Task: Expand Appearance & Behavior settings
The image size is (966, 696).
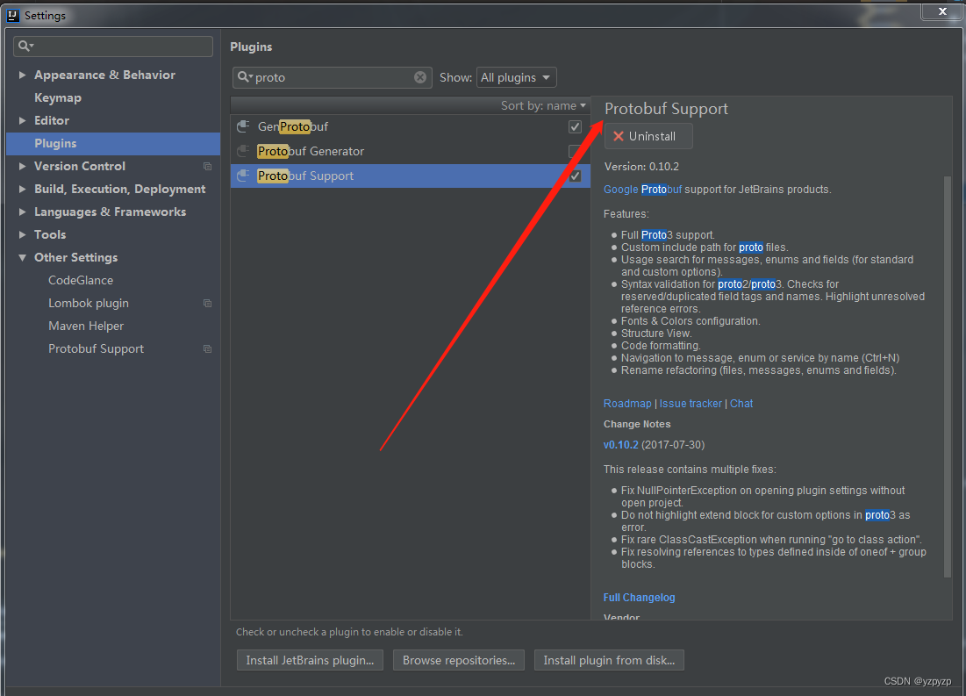Action: [x=22, y=75]
